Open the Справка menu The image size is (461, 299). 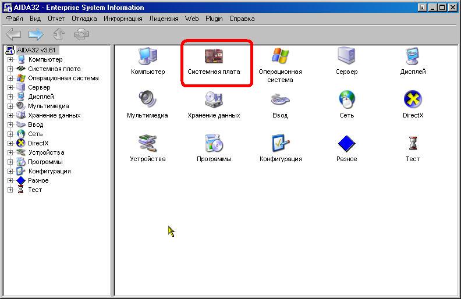242,19
